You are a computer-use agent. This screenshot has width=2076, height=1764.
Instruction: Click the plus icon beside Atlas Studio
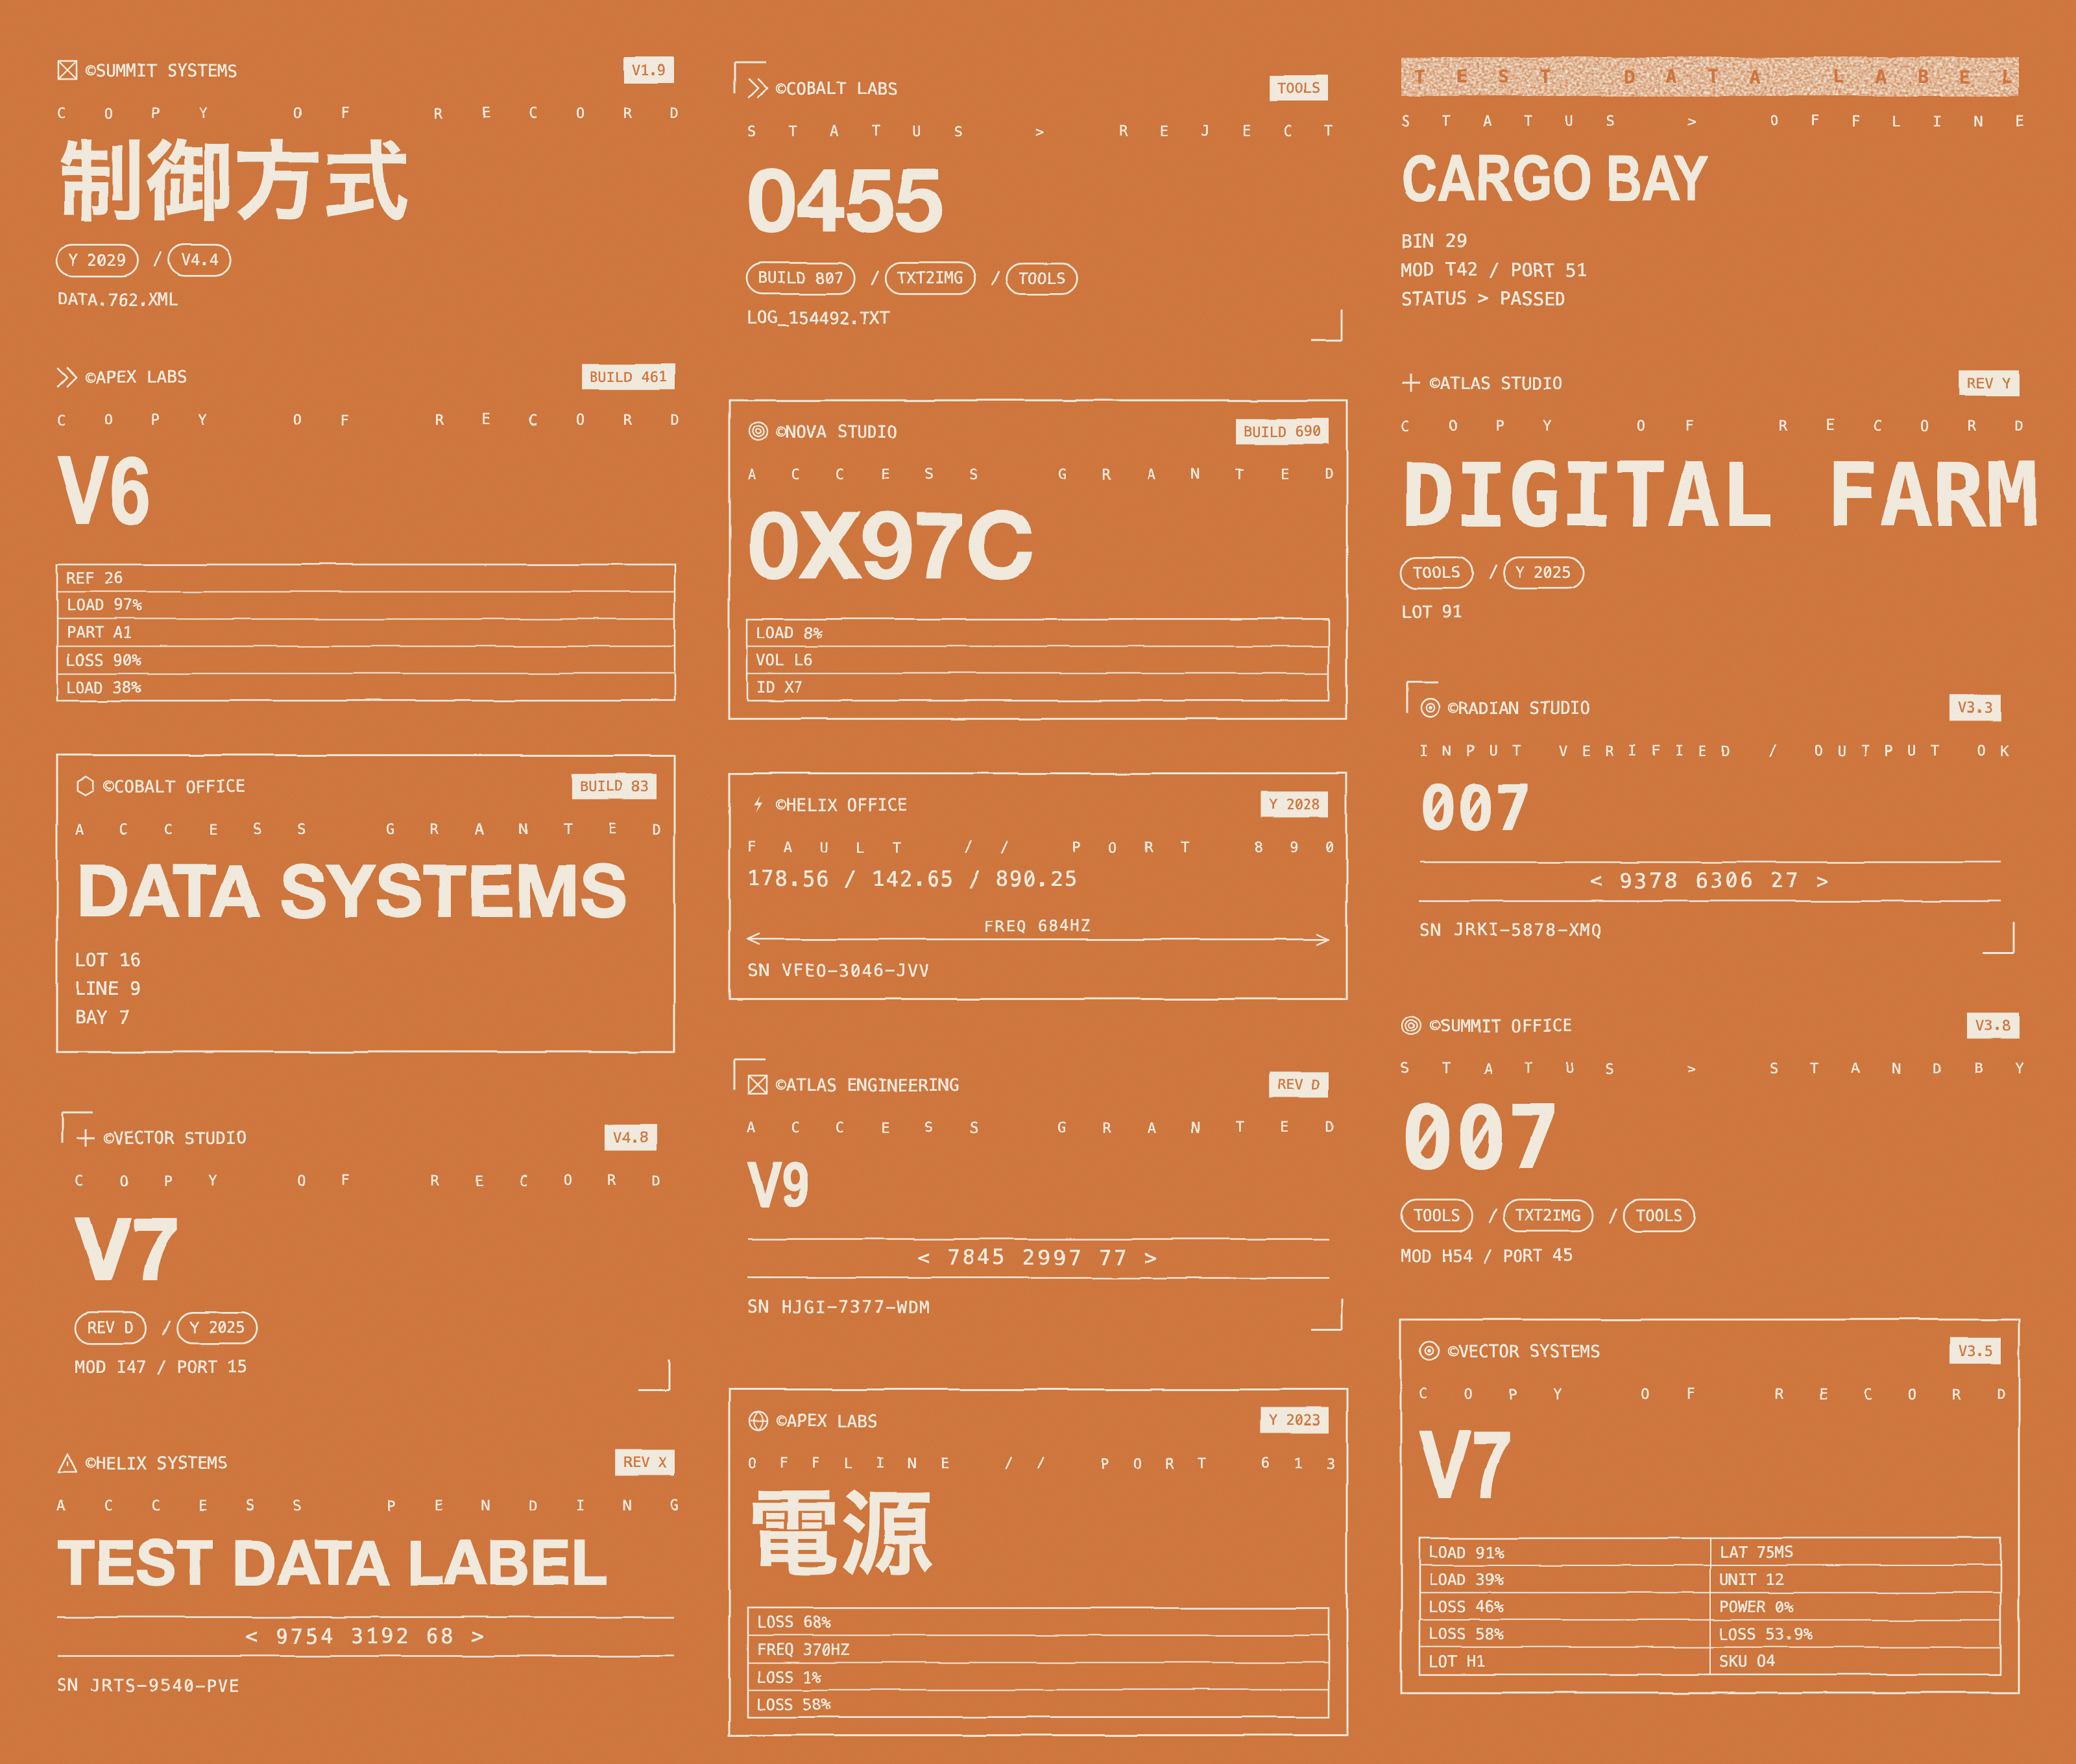tap(1410, 383)
